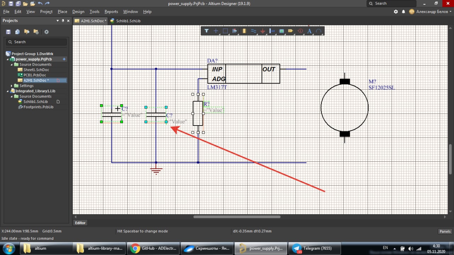The image size is (454, 255).
Task: Select PCB1.PcbDoc in the project tree
Action: (x=34, y=75)
